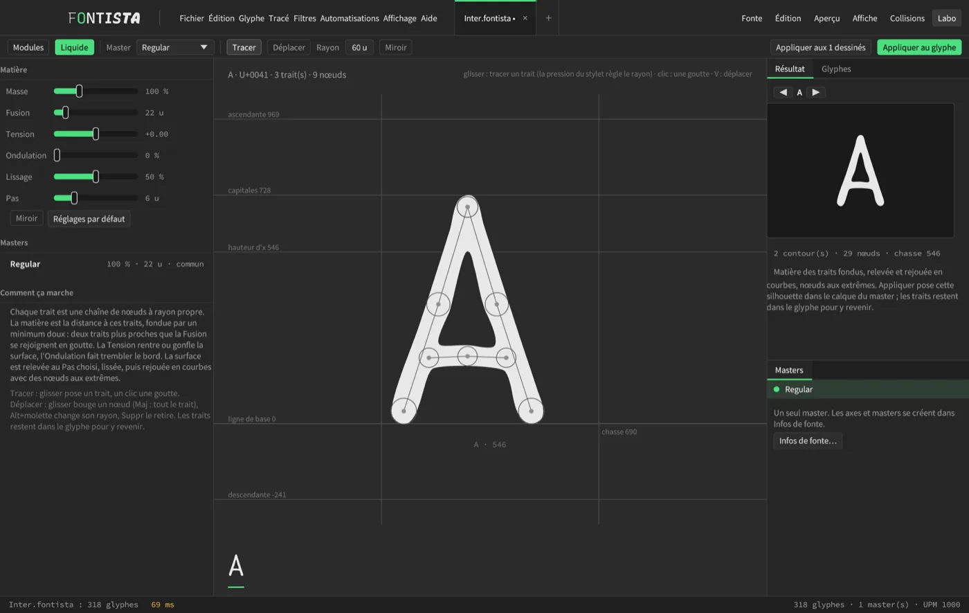Screen dimensions: 969x613
Task: Click Réglages par défaut button
Action: [89, 219]
